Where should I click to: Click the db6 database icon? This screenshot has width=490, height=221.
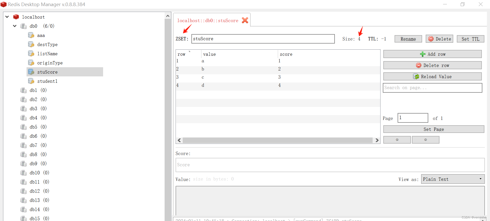[23, 136]
